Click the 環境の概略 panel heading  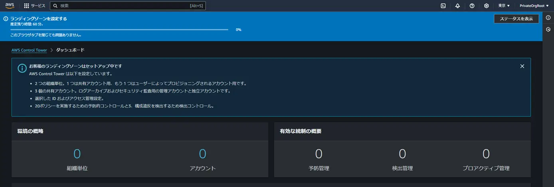click(x=30, y=131)
